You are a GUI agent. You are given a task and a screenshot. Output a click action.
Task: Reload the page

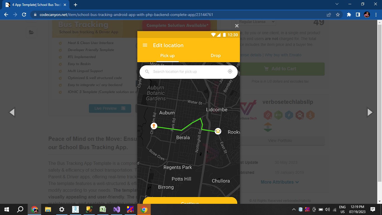[x=24, y=15]
